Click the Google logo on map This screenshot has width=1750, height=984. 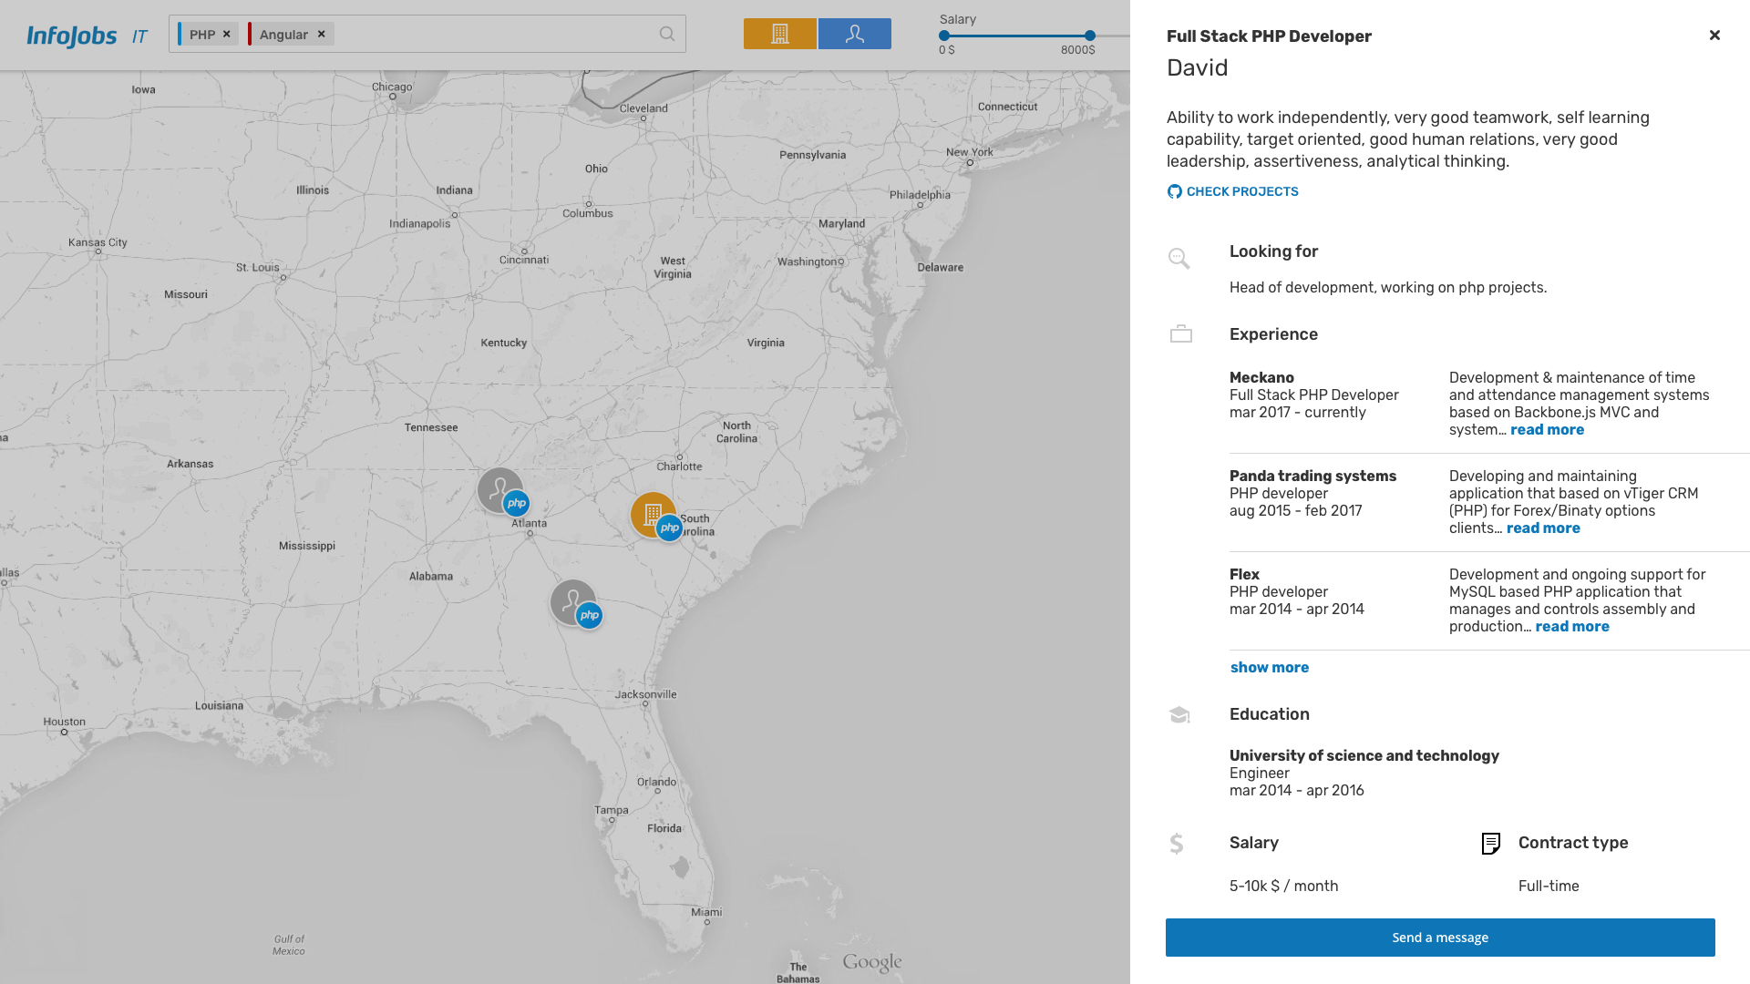point(871,962)
